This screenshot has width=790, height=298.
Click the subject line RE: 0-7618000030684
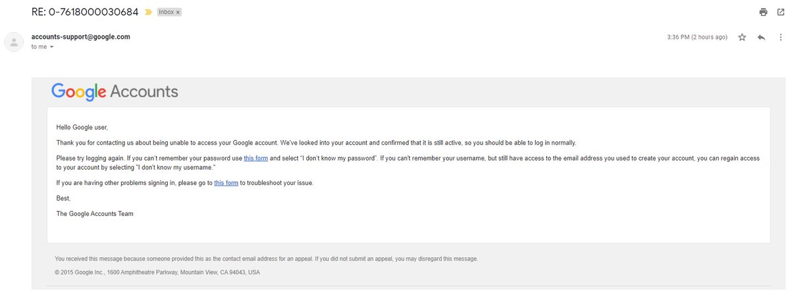[85, 12]
